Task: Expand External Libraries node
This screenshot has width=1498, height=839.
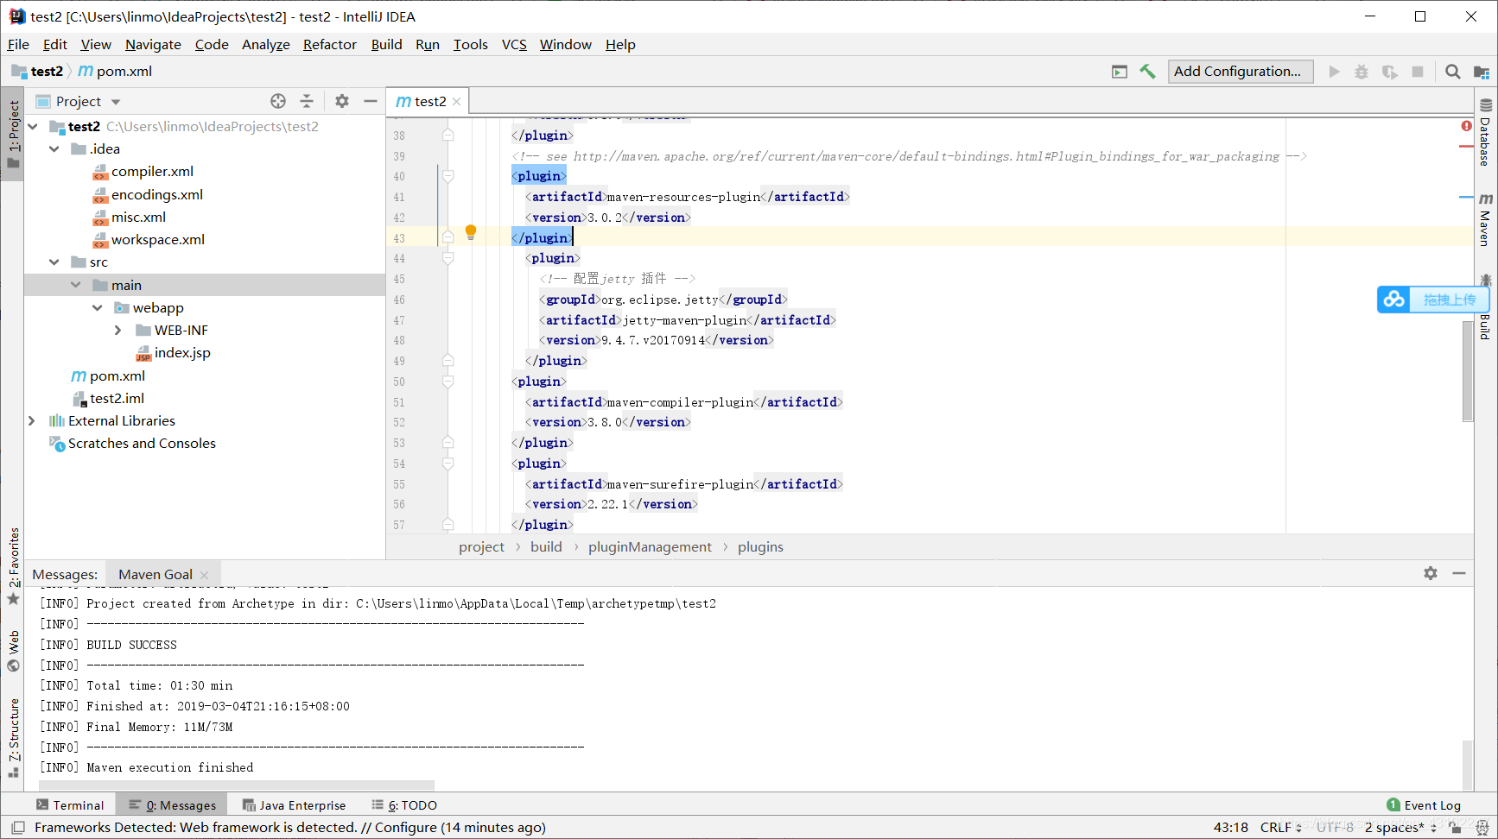Action: coord(32,421)
